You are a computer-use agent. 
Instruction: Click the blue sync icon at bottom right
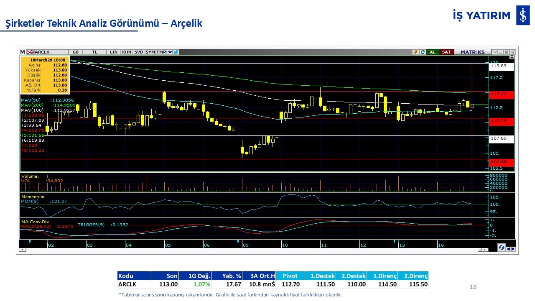(501, 248)
